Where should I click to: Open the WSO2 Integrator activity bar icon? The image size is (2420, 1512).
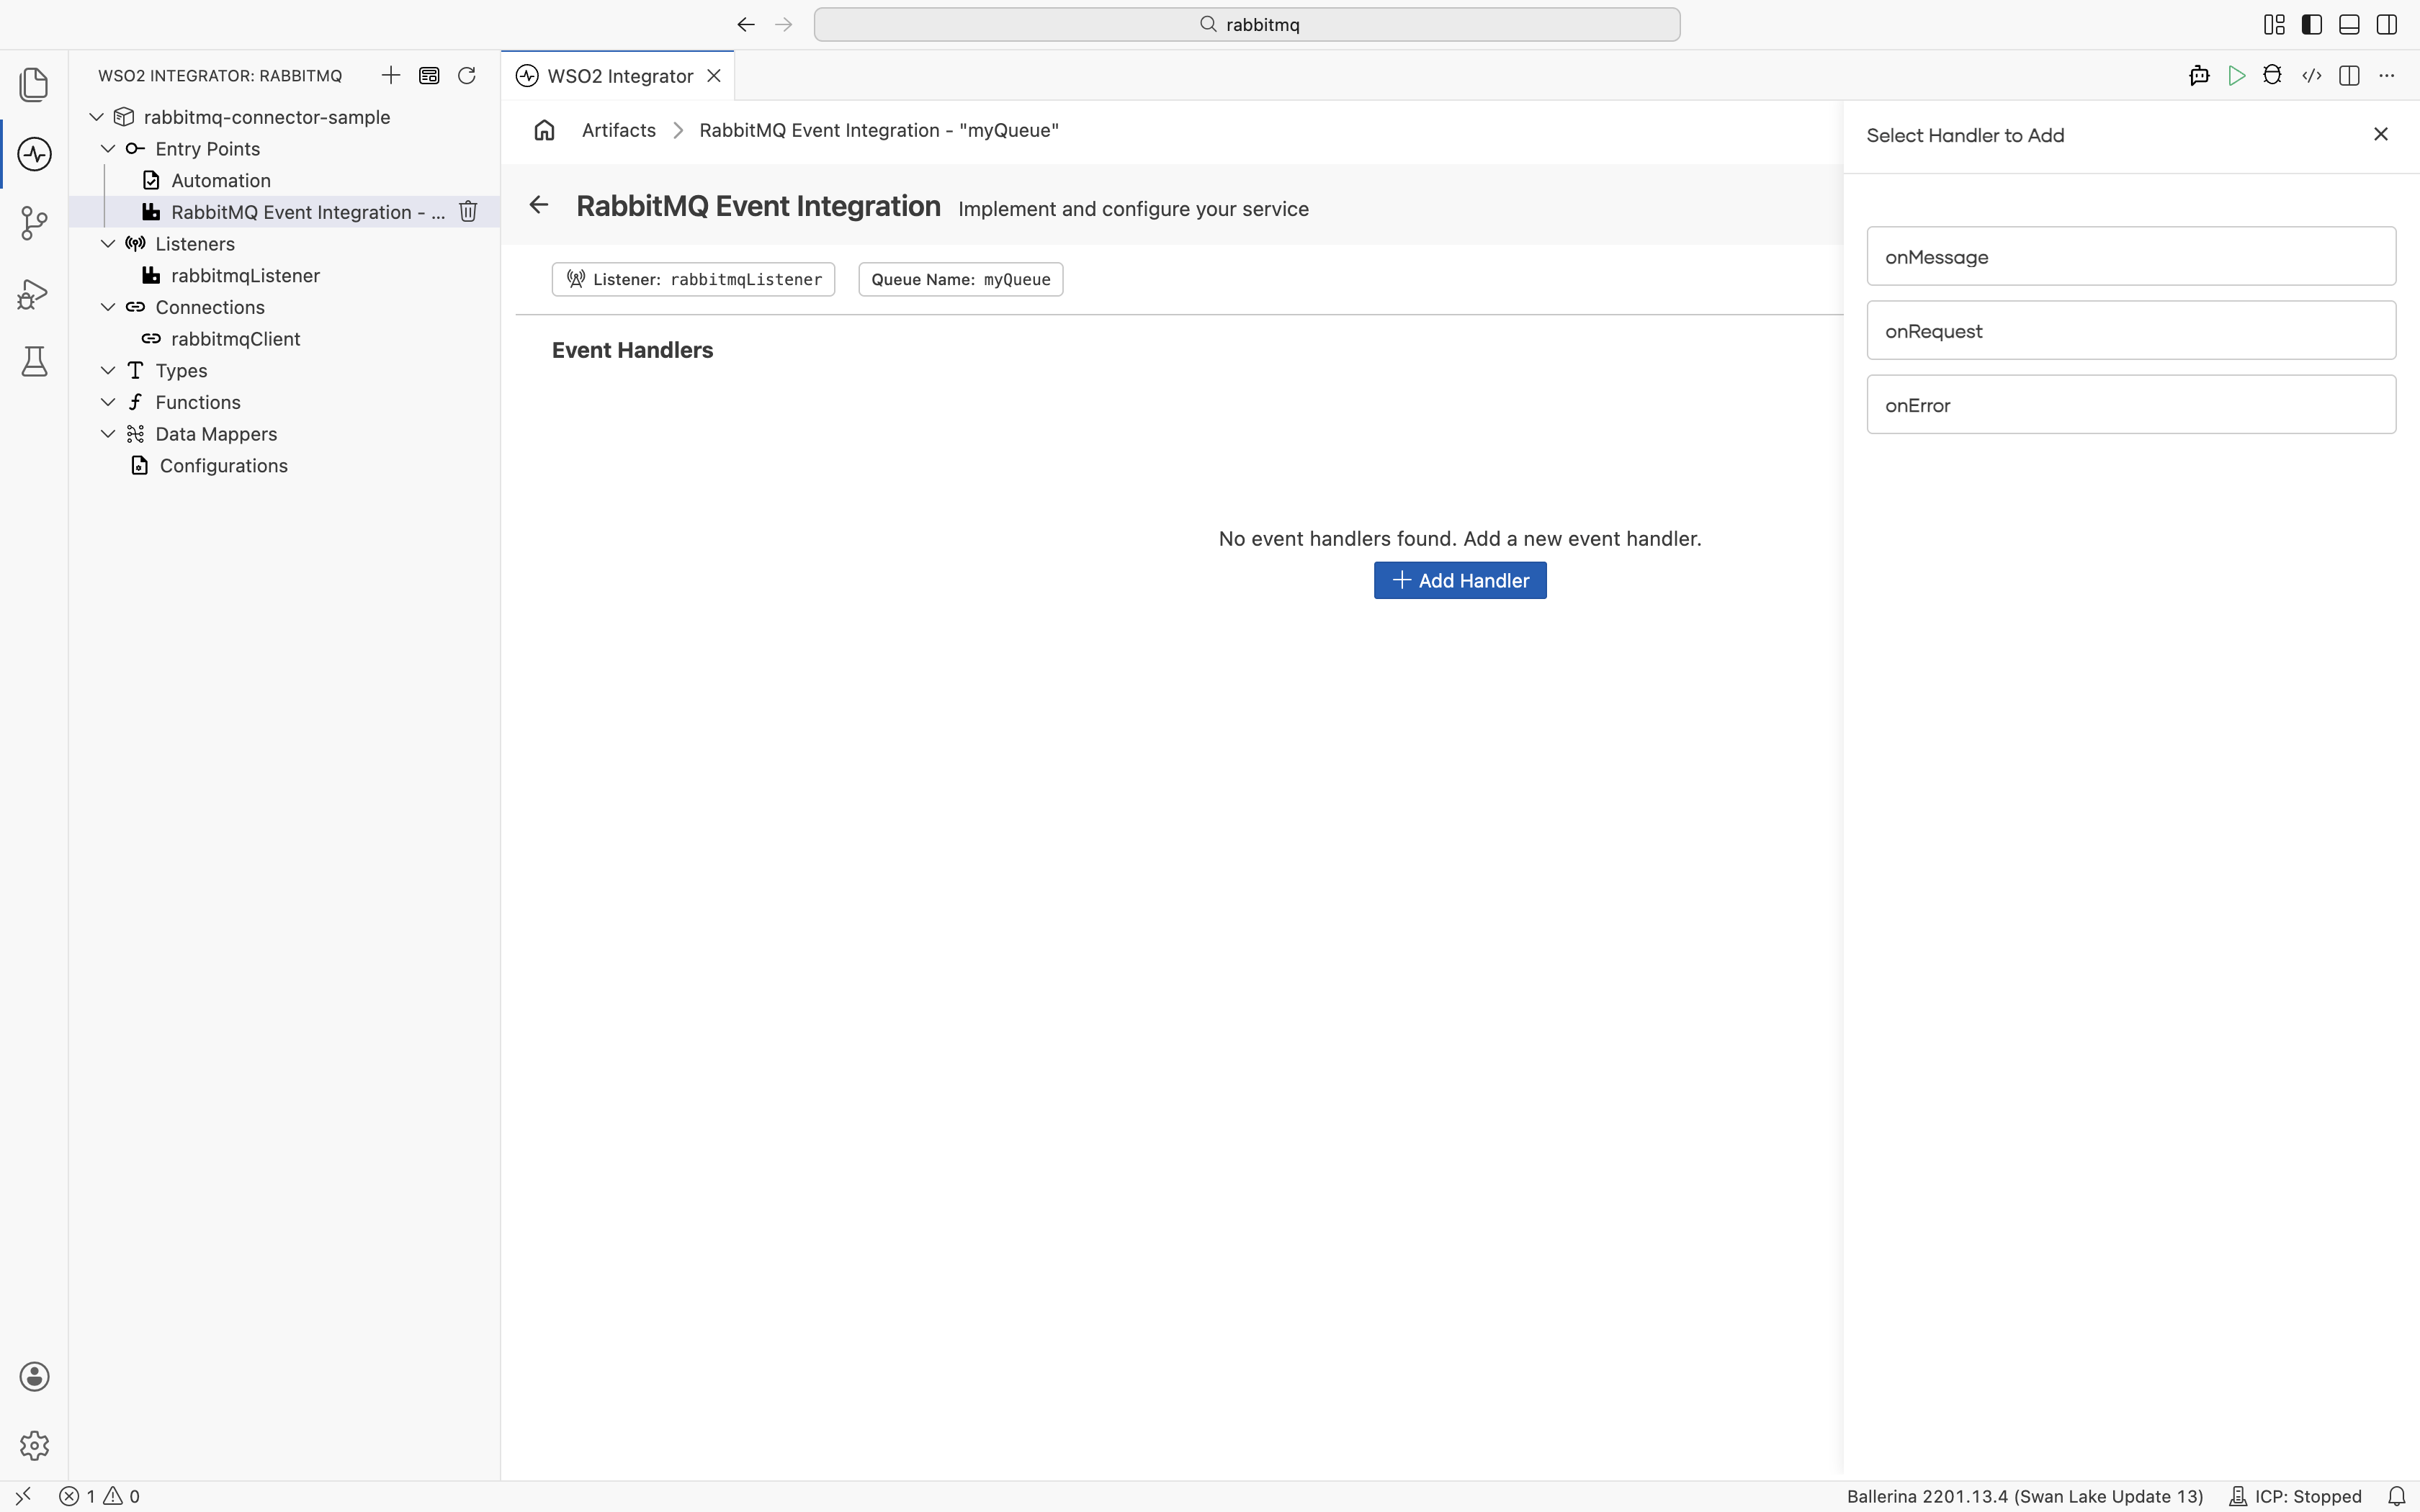coord(34,154)
